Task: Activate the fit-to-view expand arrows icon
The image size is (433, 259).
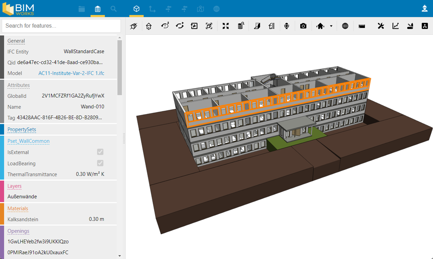Action: 226,26
